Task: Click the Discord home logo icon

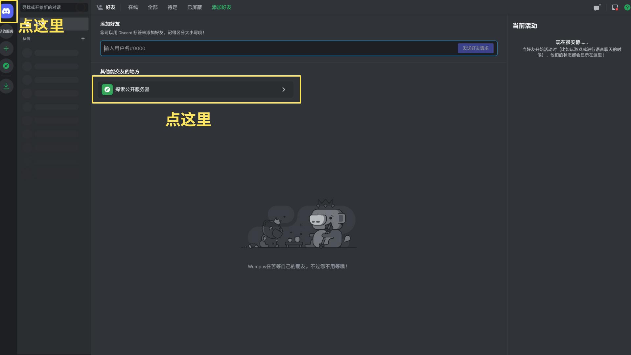Action: (x=7, y=11)
